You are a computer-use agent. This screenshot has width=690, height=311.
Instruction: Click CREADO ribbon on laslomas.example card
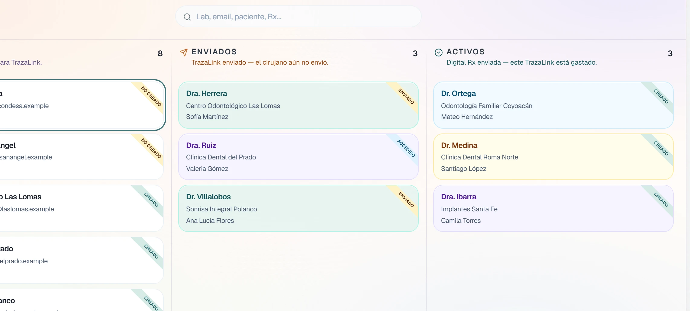point(151,200)
